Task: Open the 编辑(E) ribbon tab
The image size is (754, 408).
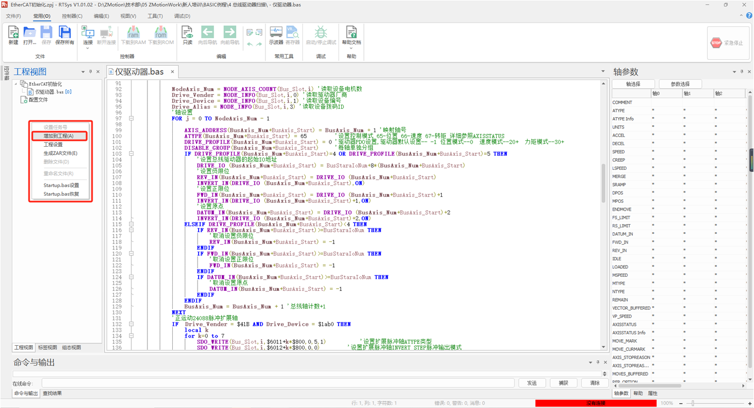Action: pyautogui.click(x=101, y=16)
